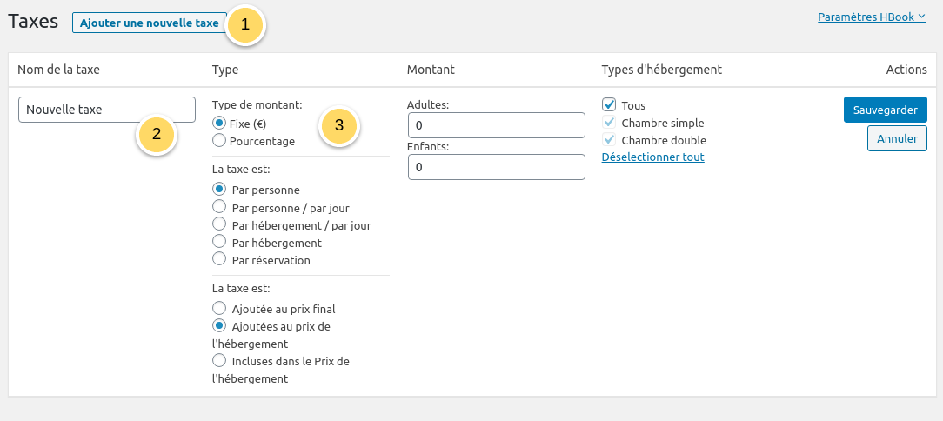
Task: Choose the Par personne option
Action: (x=219, y=189)
